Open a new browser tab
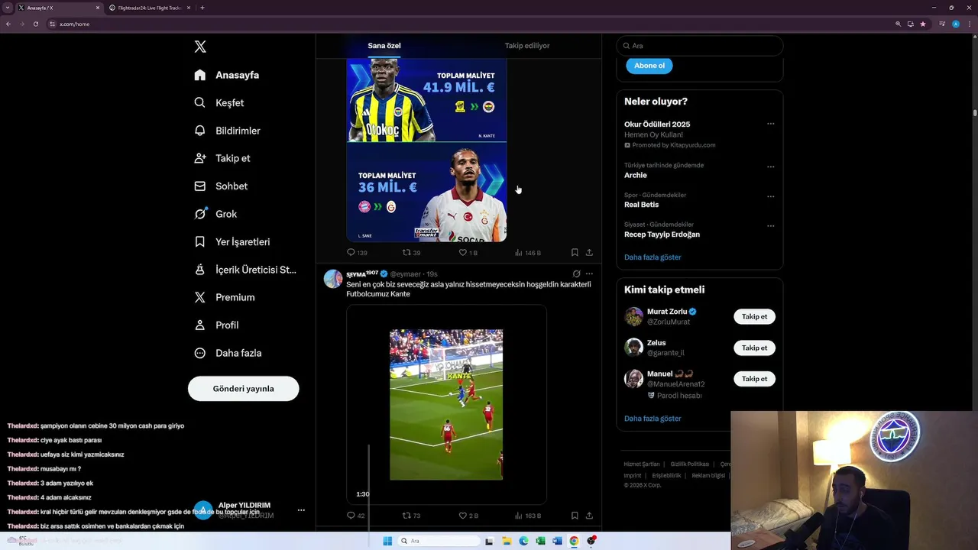Viewport: 978px width, 550px height. coord(202,8)
